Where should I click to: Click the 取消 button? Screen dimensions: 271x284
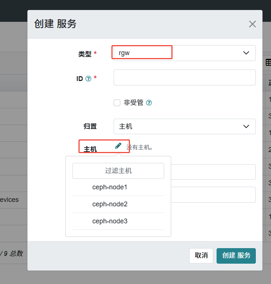201,256
